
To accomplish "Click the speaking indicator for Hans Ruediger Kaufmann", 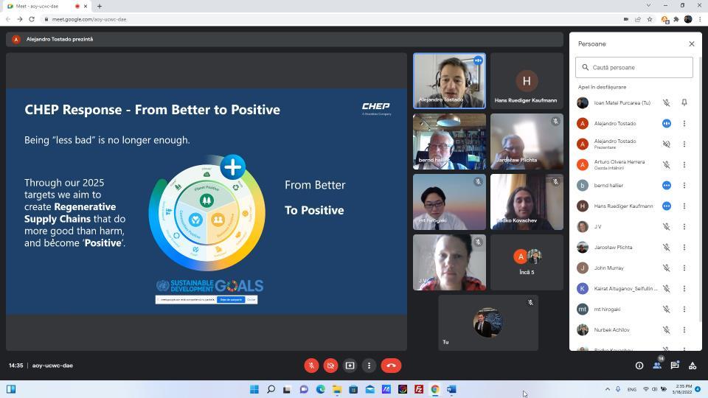I will coord(667,206).
